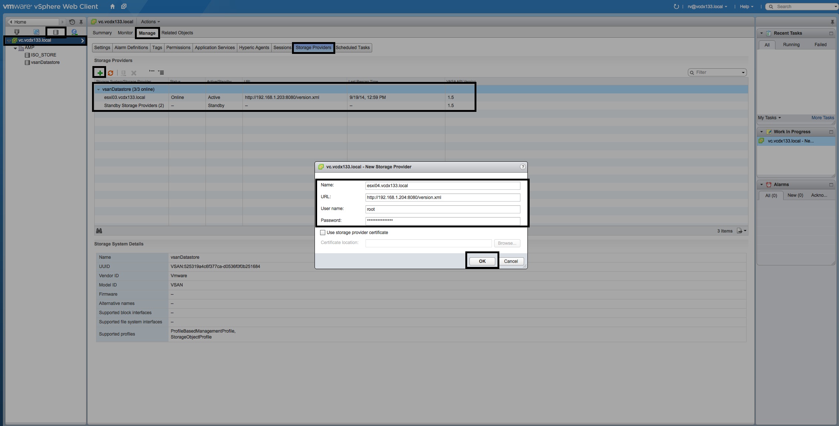The image size is (839, 426).
Task: Click the binoculars find icon below grid
Action: 99,231
